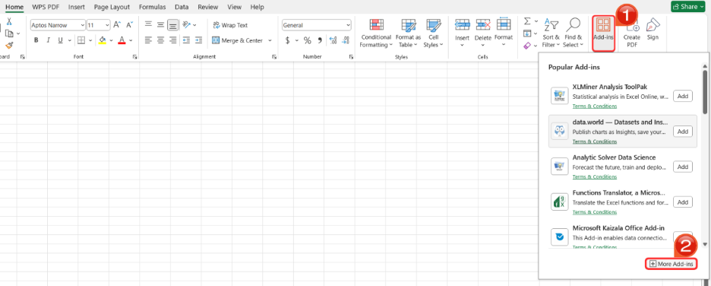Image resolution: width=711 pixels, height=286 pixels.
Task: Click Create PDF icon
Action: 632,33
